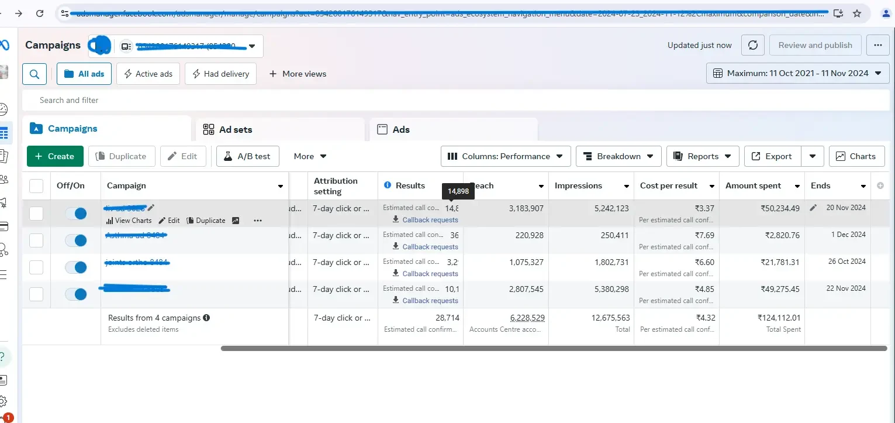Open the three-dots more options button
The image size is (895, 423).
877,45
